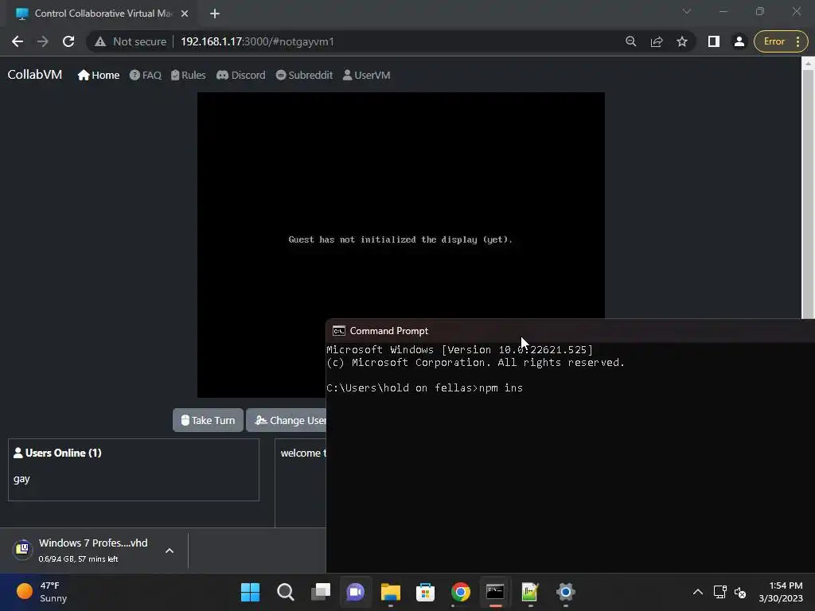Open the UserVM nav link
Viewport: 815px width, 611px height.
click(x=366, y=76)
